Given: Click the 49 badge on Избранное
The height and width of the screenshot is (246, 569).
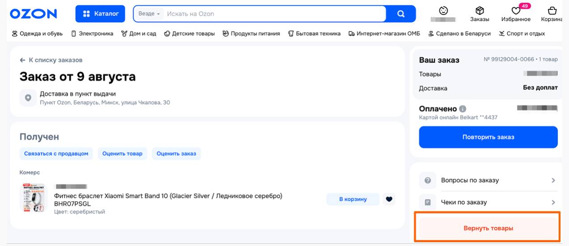Looking at the screenshot, I should tap(525, 6).
